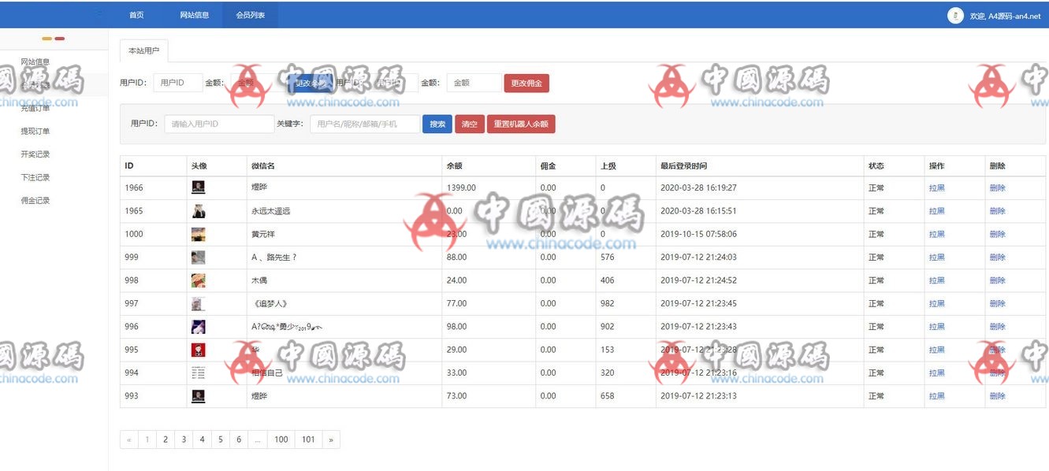Image resolution: width=1049 pixels, height=471 pixels.
Task: Click the avatar thumbnail of 《追梦人》
Action: tap(198, 303)
